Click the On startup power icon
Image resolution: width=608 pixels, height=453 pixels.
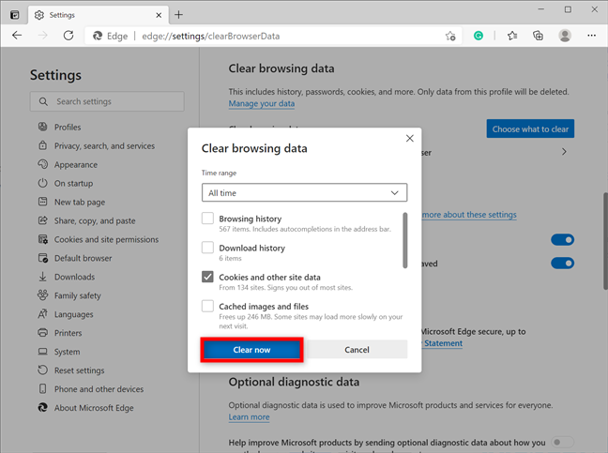[42, 183]
